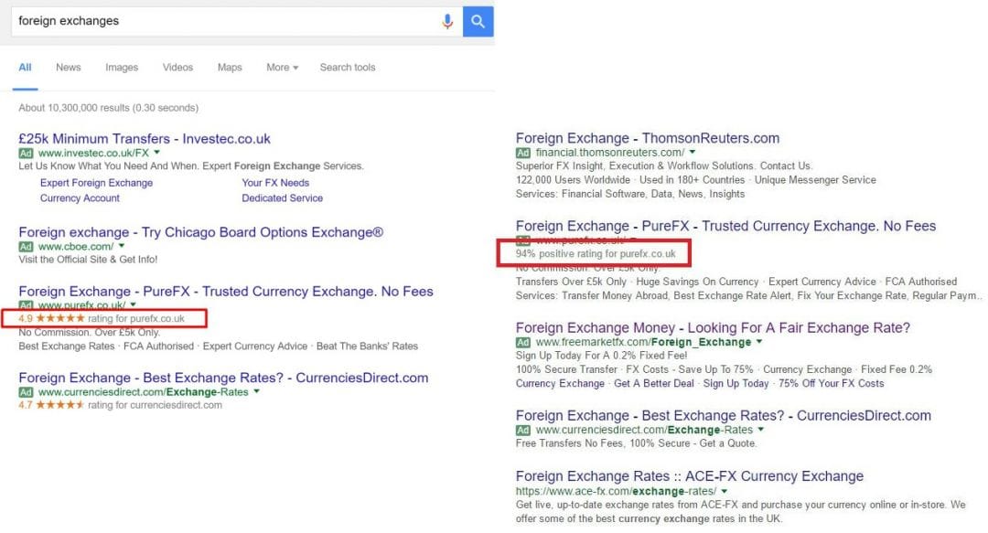Screen dimensions: 988x533
Task: Click the Ad badge on the freemarketfx ad
Action: pos(522,341)
